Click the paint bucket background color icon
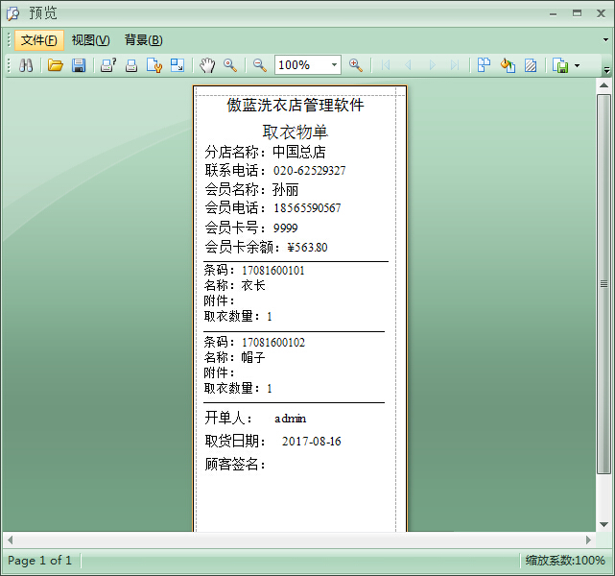The height and width of the screenshot is (576, 615). [508, 65]
